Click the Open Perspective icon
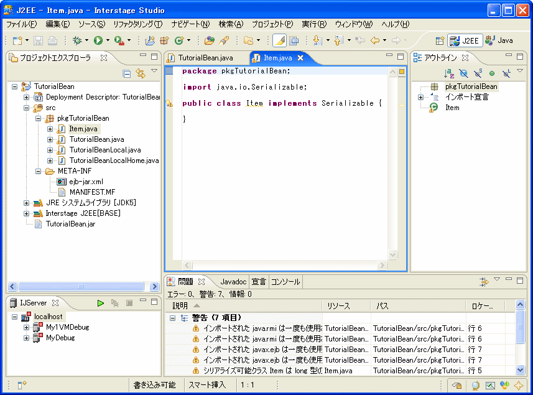The height and width of the screenshot is (395, 533). click(440, 41)
